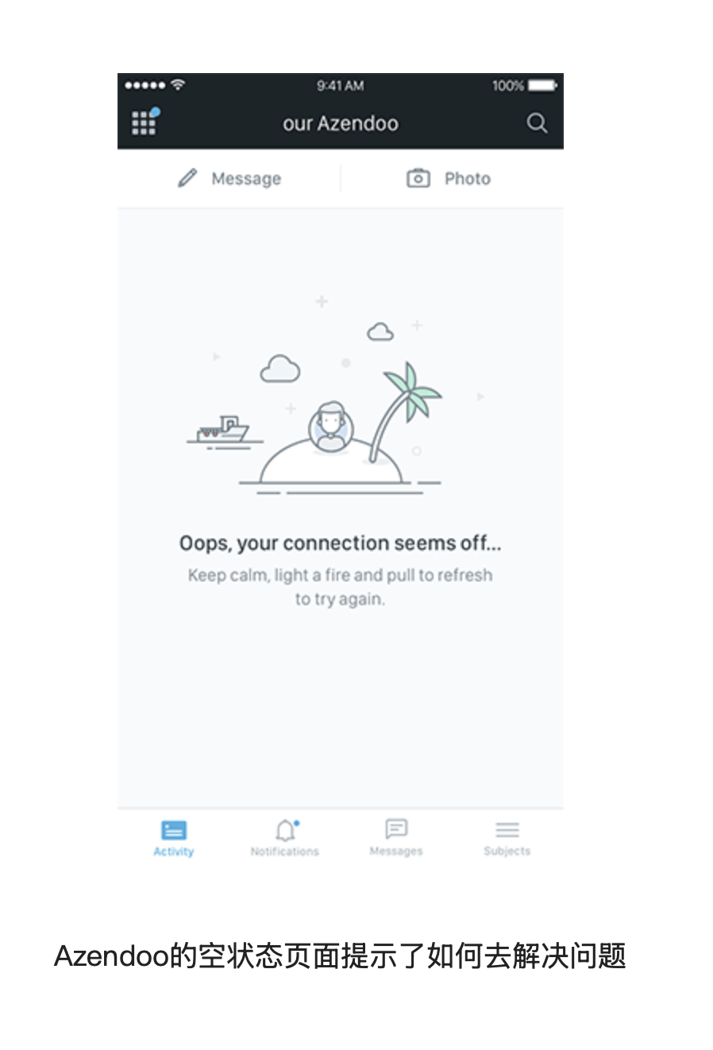Open the Subjects list icon
The width and height of the screenshot is (713, 1050).
point(507,830)
